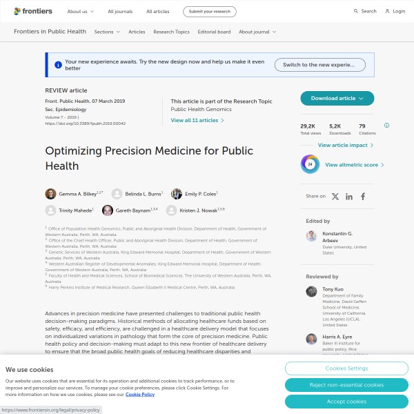Viewport: 414px width, 414px height.
Task: Click Submit your research button
Action: tap(209, 12)
